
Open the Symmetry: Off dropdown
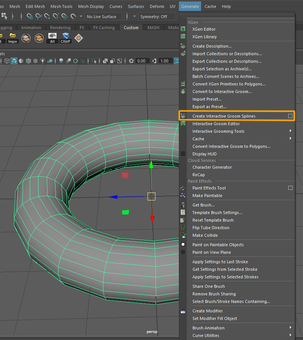(157, 17)
